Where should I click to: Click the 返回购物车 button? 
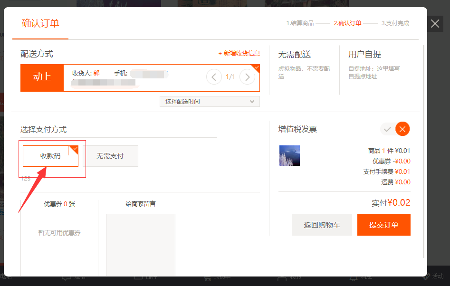point(322,225)
